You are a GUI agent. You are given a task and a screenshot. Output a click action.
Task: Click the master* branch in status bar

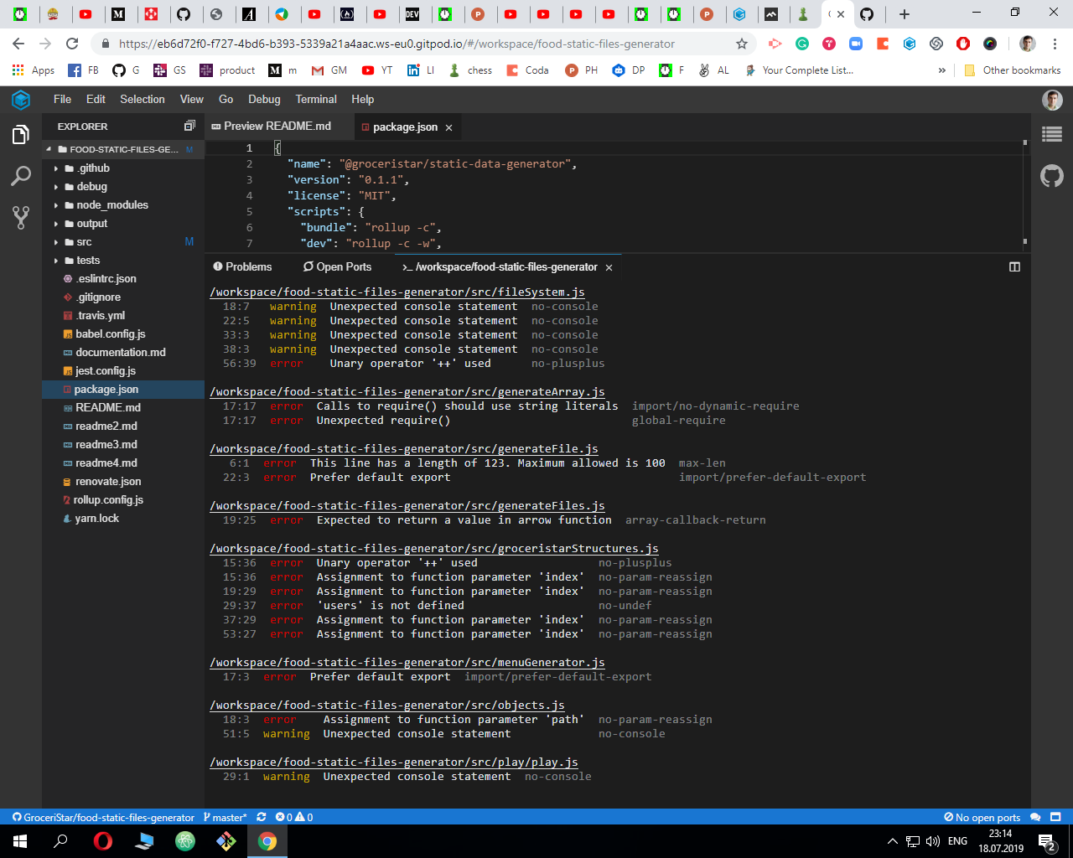(225, 817)
